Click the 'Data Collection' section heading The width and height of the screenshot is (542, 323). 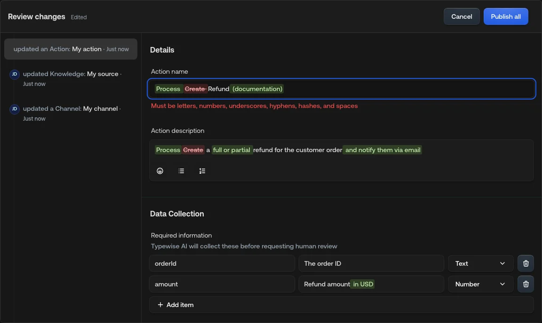pos(177,214)
